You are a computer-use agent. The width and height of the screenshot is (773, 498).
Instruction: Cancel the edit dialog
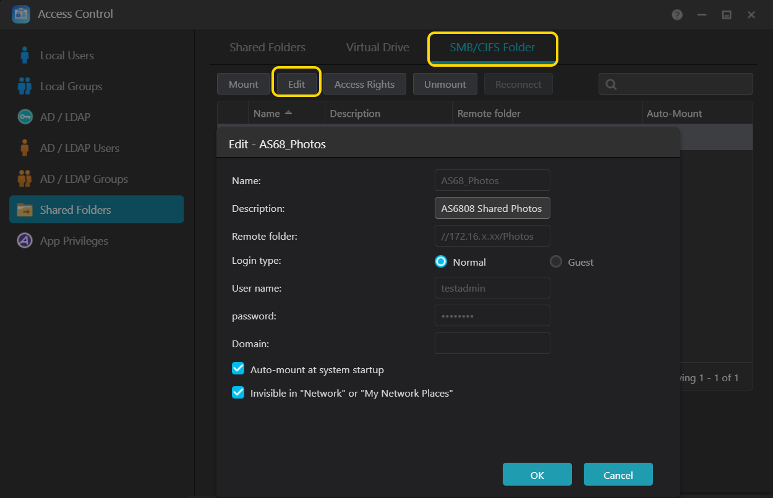(618, 475)
